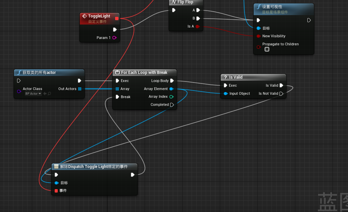
Task: Click the Is A boolean pin on Flip Flop
Action: pyautogui.click(x=198, y=27)
